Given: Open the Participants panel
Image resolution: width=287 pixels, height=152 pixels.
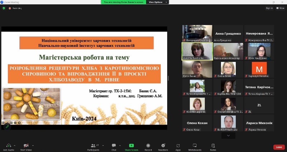Looking at the screenshot, I should (x=93, y=147).
